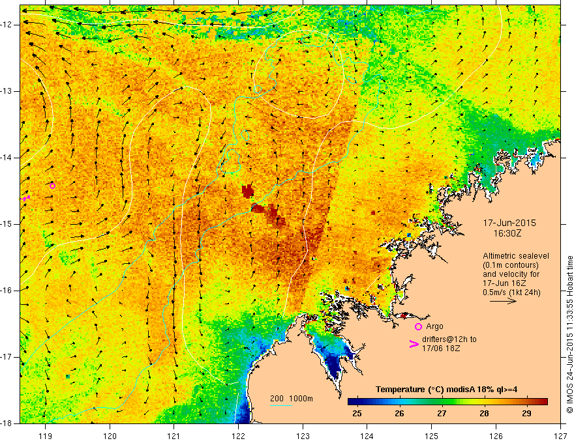574x443 pixels.
Task: Click the latitude axis label '-18'
Action: click(7, 423)
